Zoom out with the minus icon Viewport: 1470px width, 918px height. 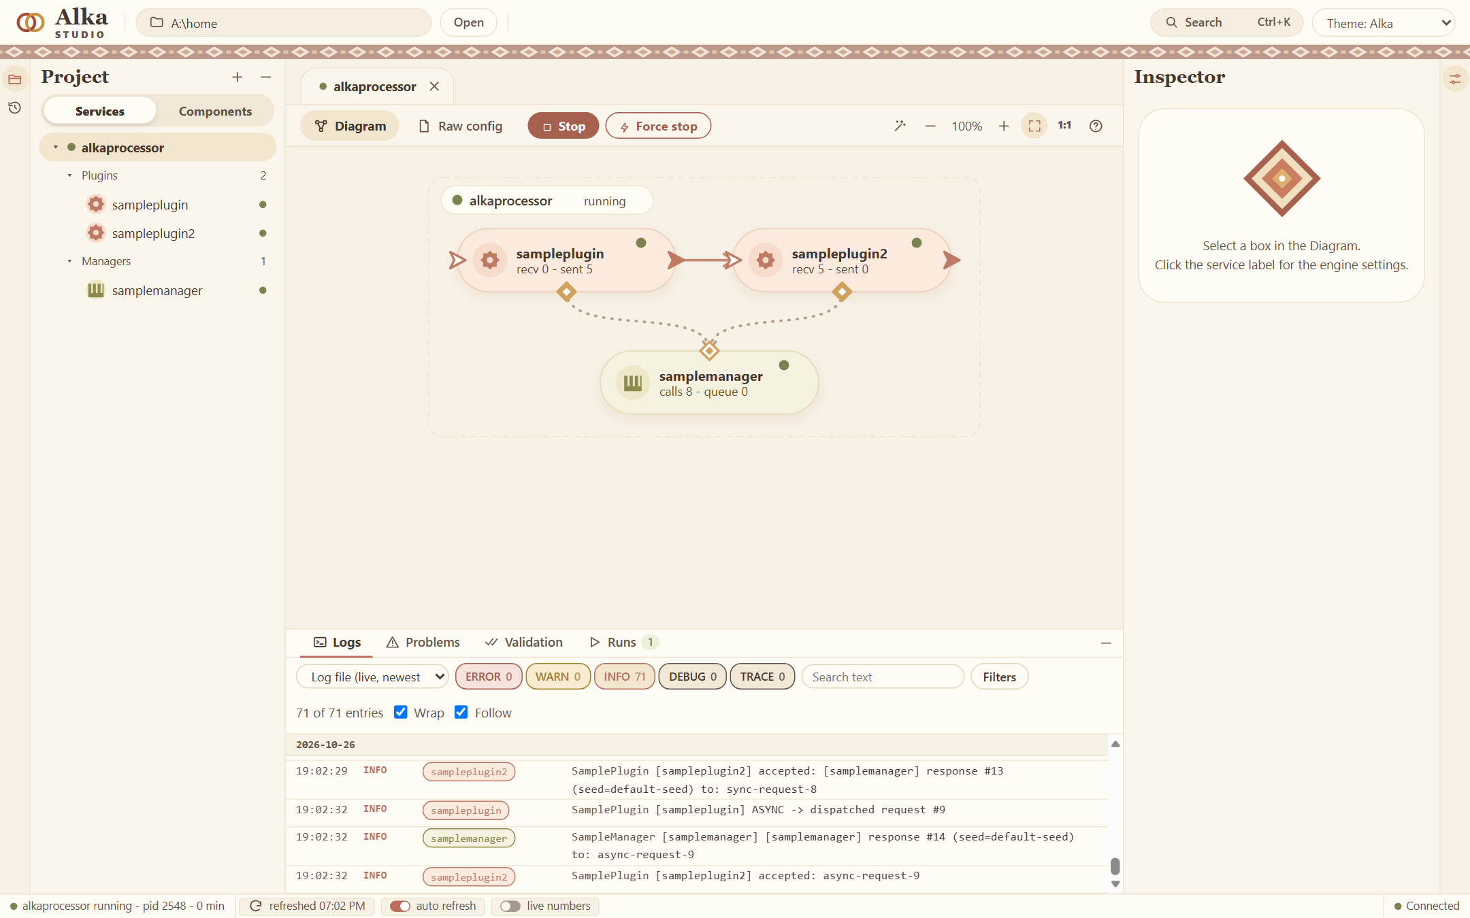pos(930,126)
